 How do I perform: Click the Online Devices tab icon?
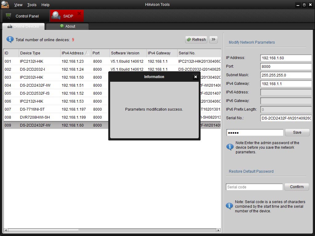click(10, 26)
